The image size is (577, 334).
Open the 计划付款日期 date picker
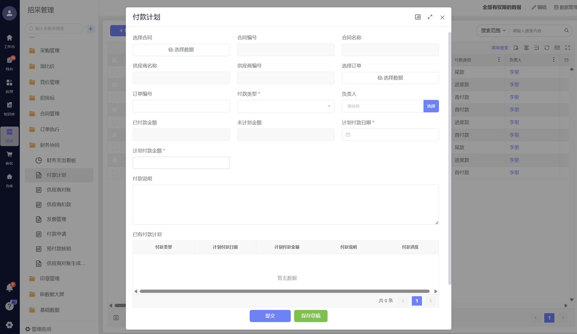390,135
